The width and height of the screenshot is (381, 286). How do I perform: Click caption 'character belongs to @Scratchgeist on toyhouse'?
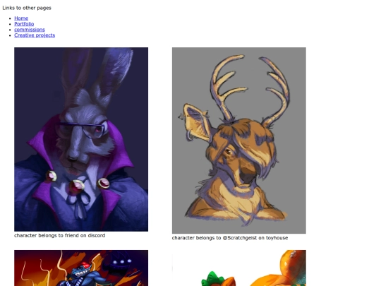(x=230, y=238)
